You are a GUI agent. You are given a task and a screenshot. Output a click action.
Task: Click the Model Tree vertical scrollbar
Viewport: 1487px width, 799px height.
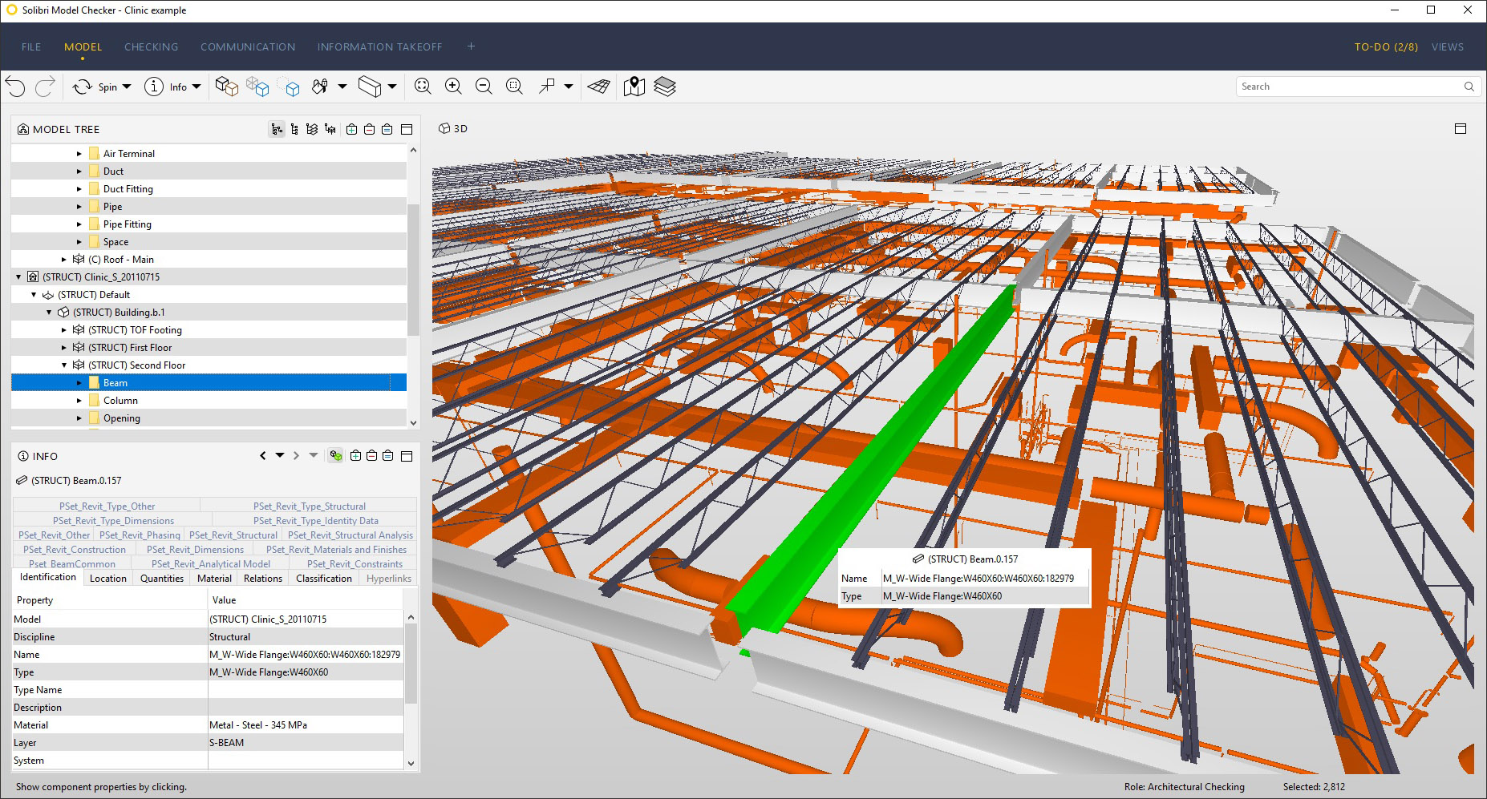point(413,269)
